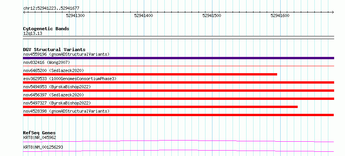345x156 pixels.
Task: Click the KRT8|NR_045962 gene label
Action: pyautogui.click(x=40, y=138)
